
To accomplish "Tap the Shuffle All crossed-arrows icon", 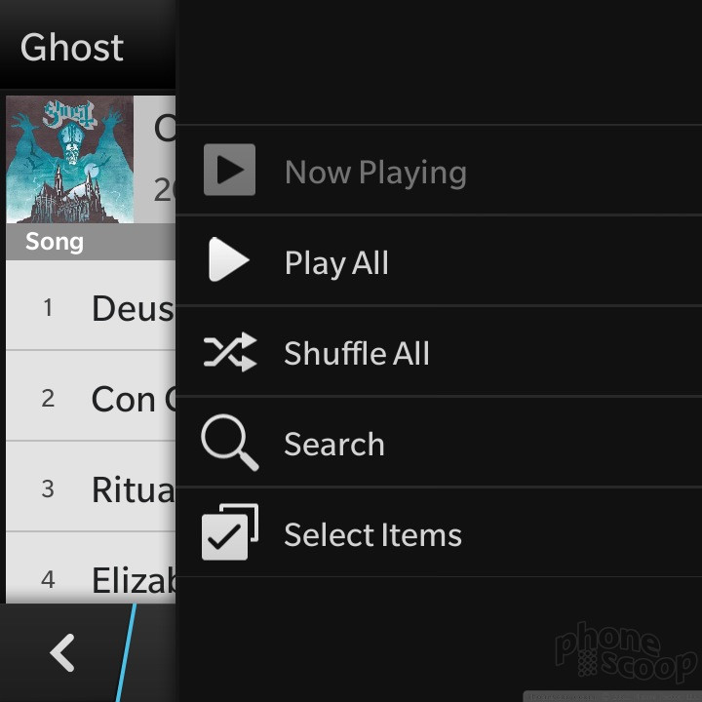I will 230,352.
